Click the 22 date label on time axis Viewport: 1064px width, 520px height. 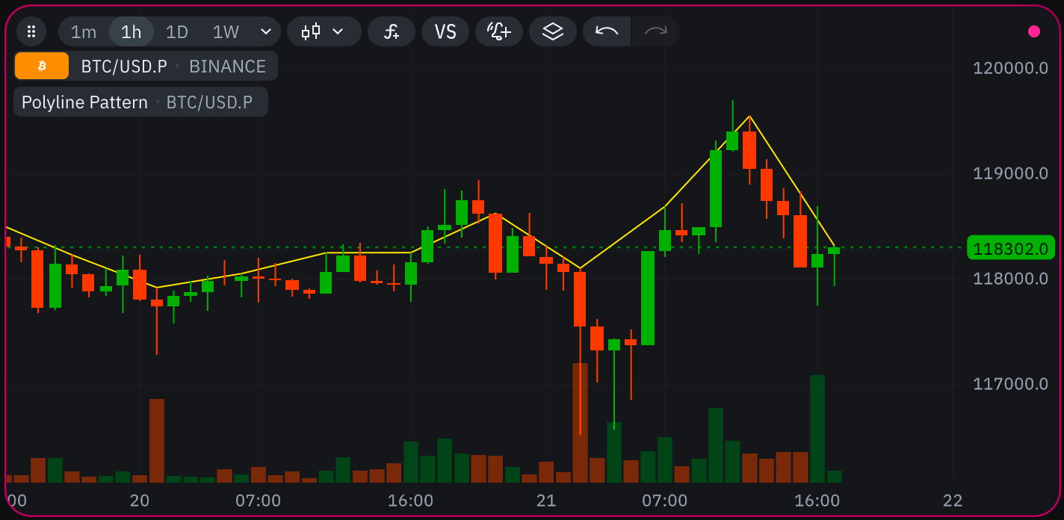tap(953, 500)
